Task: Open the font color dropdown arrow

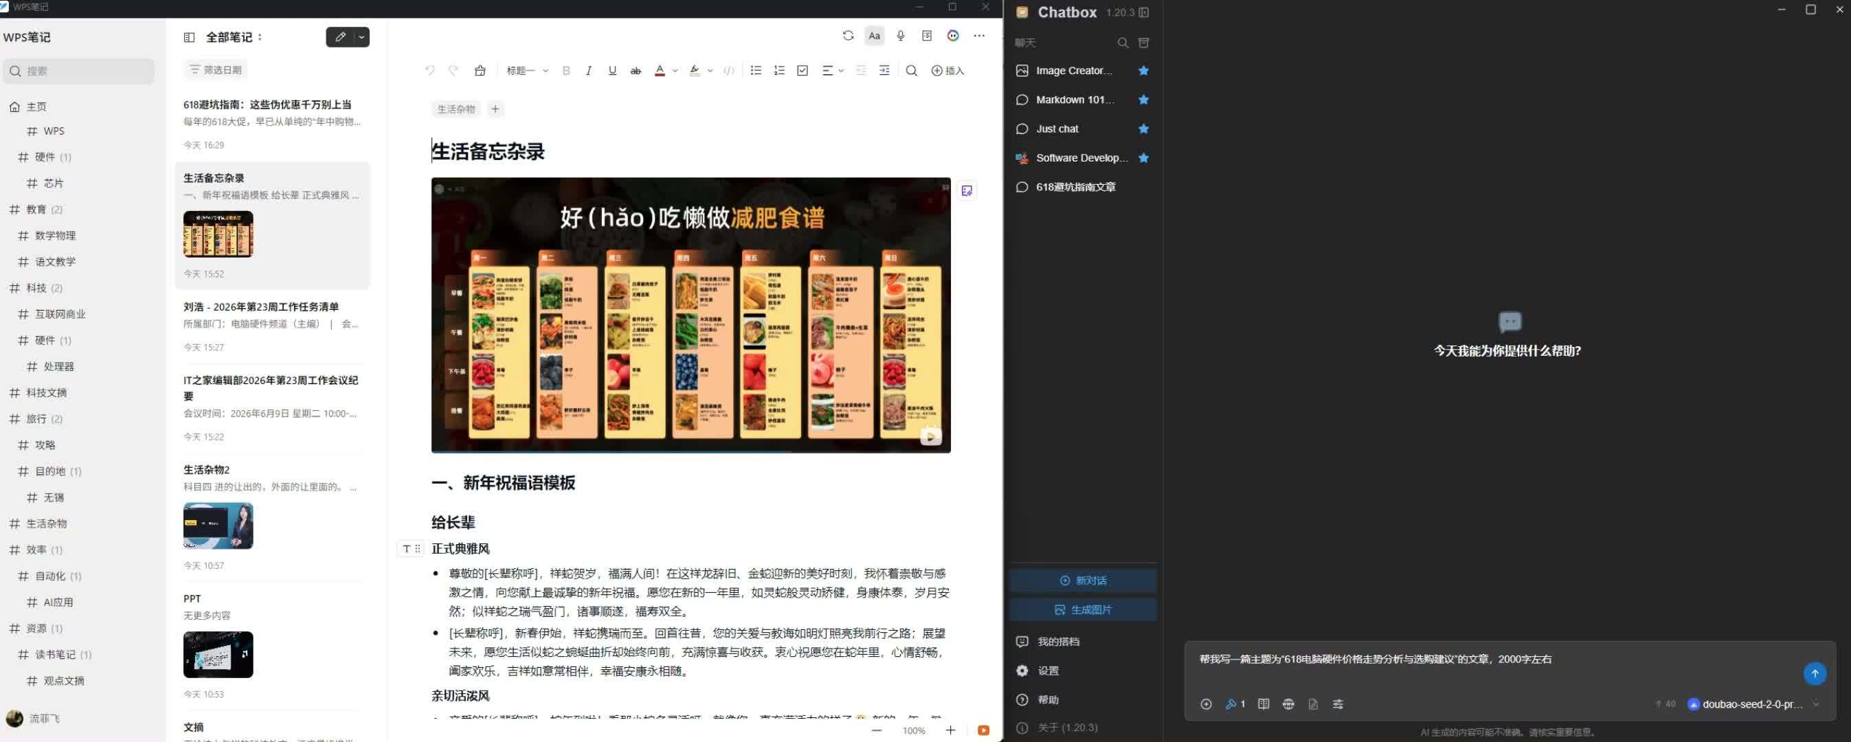Action: [x=675, y=70]
